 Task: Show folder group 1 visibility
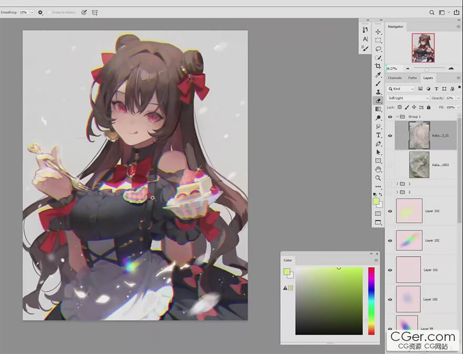pyautogui.click(x=390, y=184)
